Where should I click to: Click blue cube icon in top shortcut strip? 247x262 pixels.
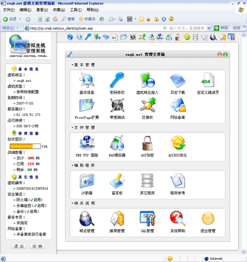[x=70, y=37]
